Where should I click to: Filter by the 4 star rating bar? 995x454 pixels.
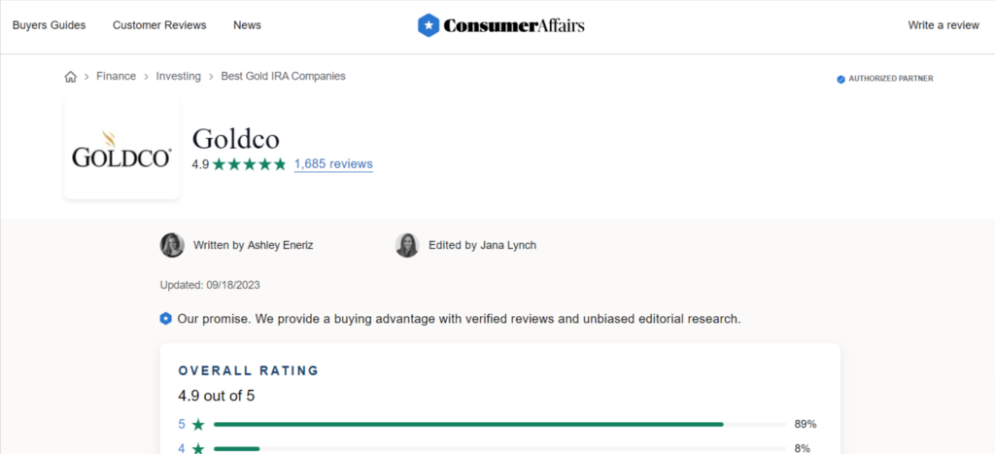tap(500, 448)
